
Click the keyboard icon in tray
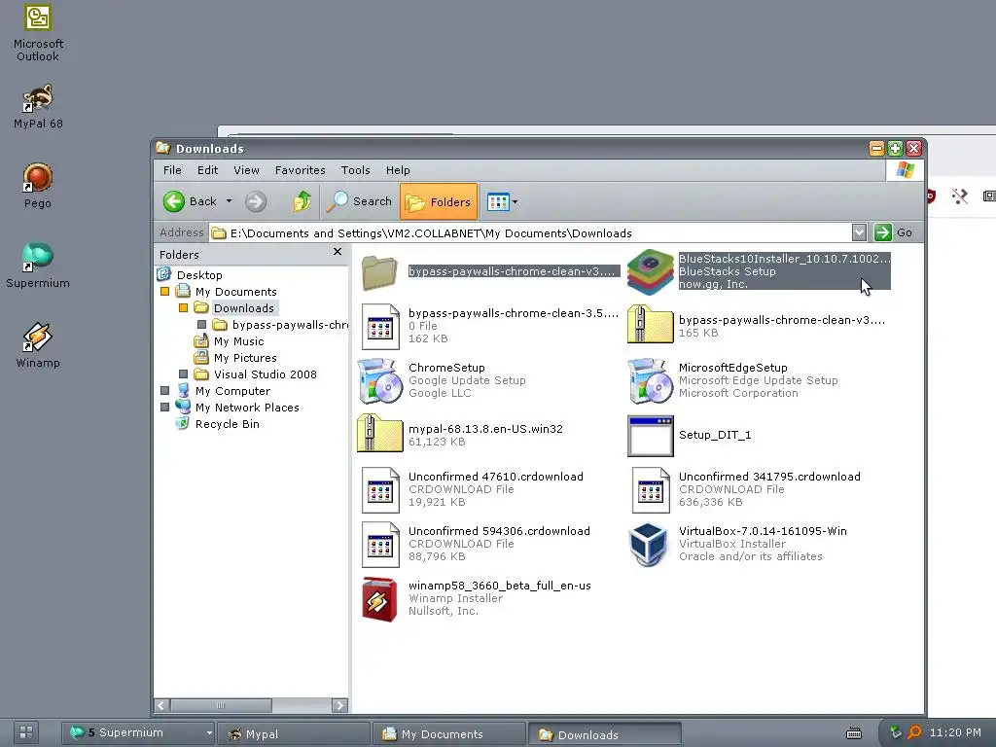click(854, 733)
